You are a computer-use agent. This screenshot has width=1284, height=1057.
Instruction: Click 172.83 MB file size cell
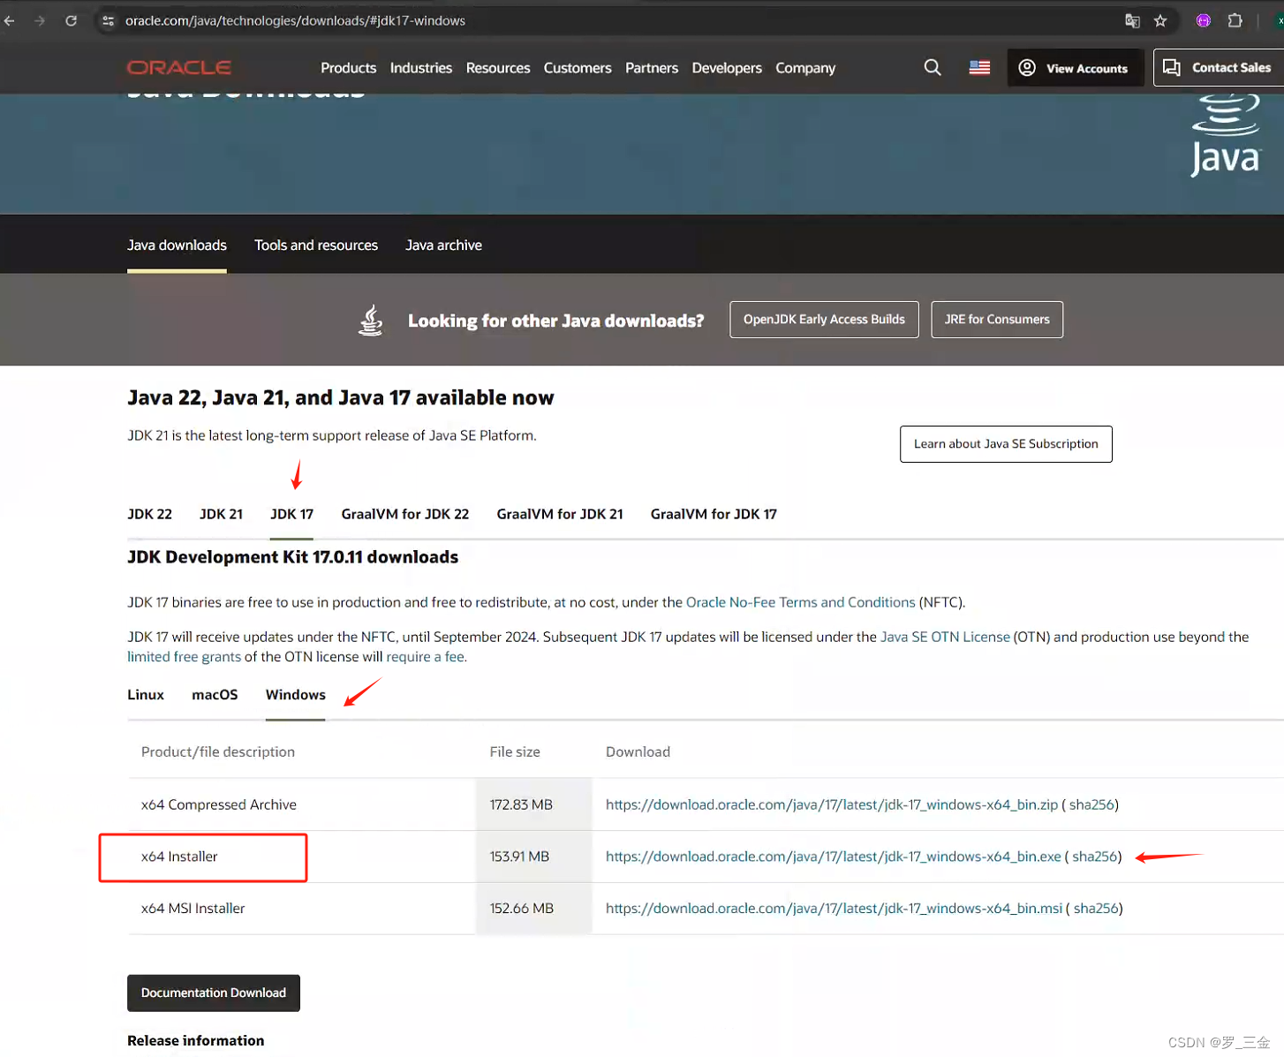(x=533, y=804)
